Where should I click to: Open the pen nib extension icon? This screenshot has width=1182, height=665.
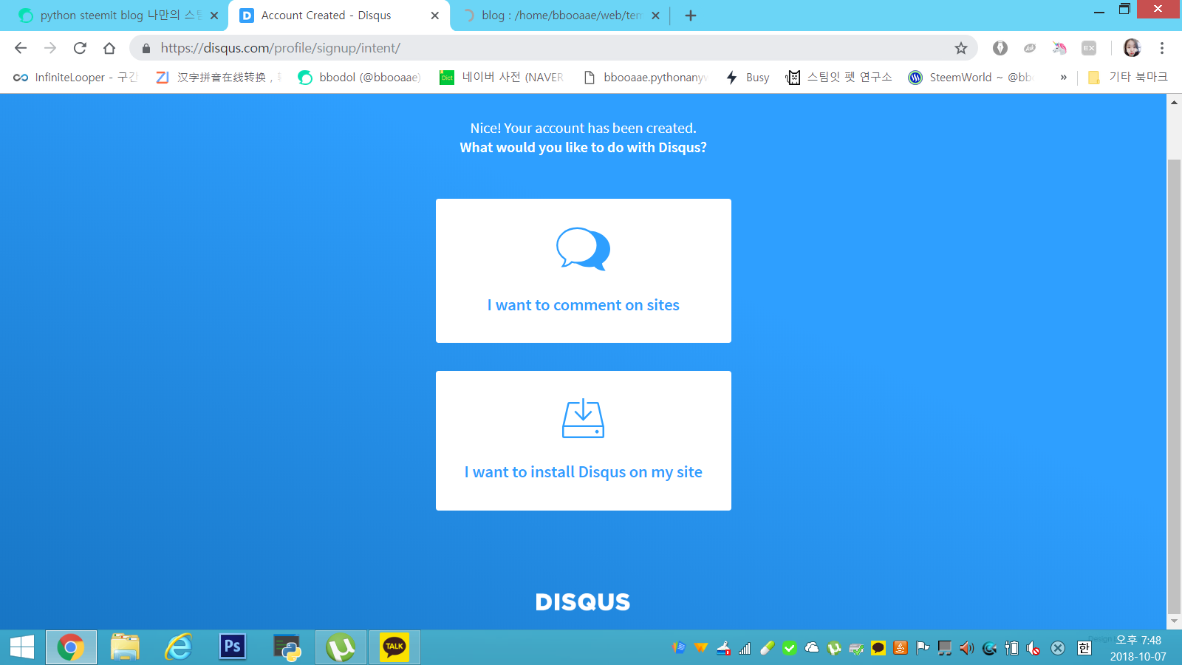click(x=1000, y=48)
